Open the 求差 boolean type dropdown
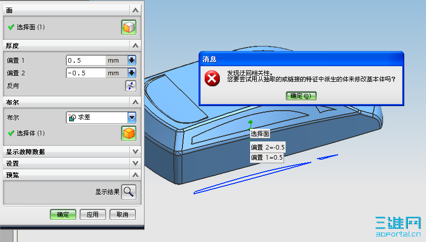 point(132,117)
